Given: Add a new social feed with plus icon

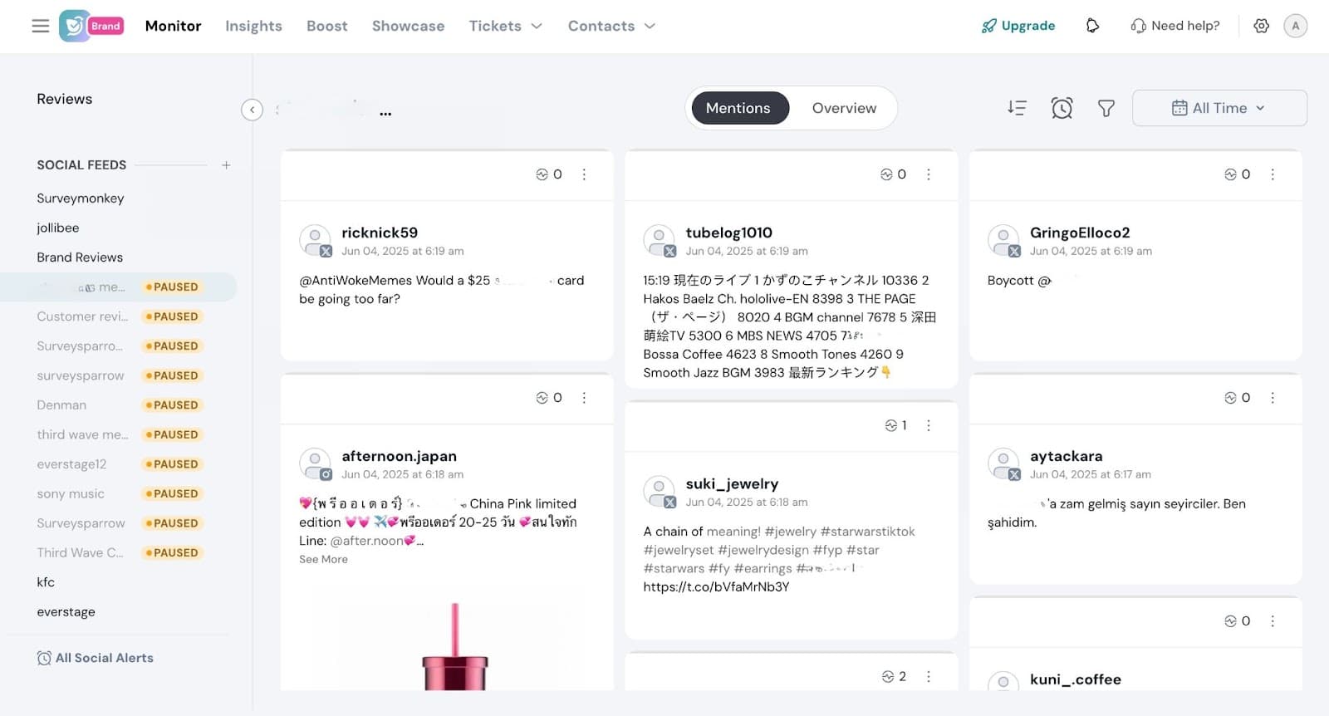Looking at the screenshot, I should click(x=226, y=165).
